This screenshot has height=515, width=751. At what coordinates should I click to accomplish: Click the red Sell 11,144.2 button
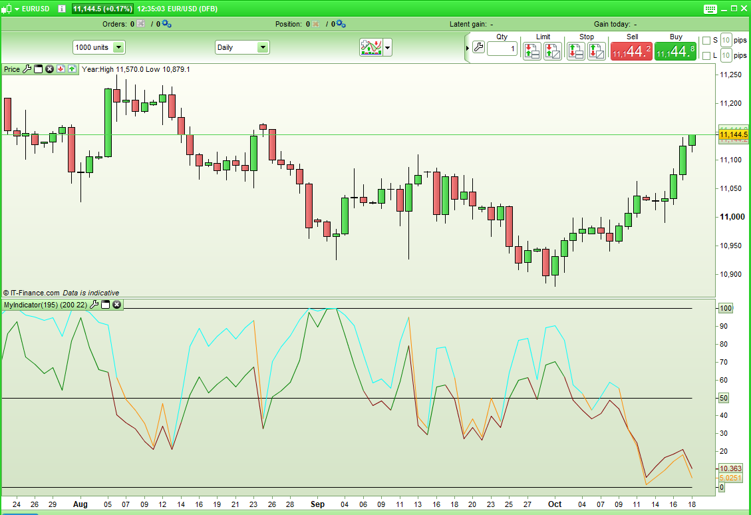631,51
